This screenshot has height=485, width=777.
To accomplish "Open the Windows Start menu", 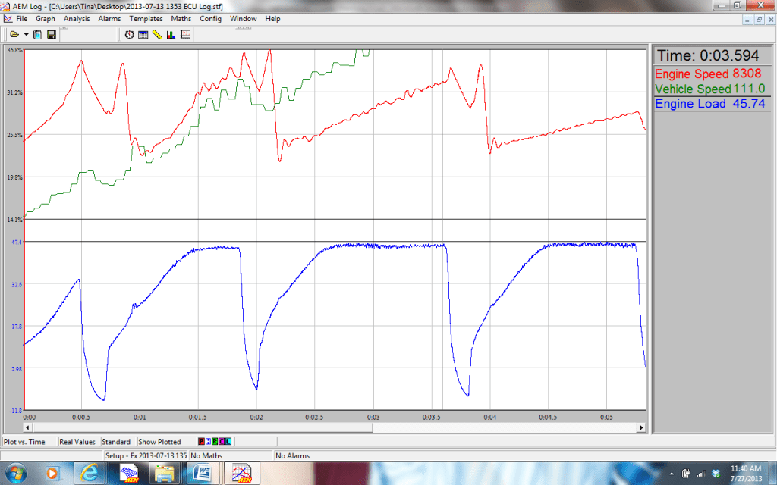I will pyautogui.click(x=15, y=473).
